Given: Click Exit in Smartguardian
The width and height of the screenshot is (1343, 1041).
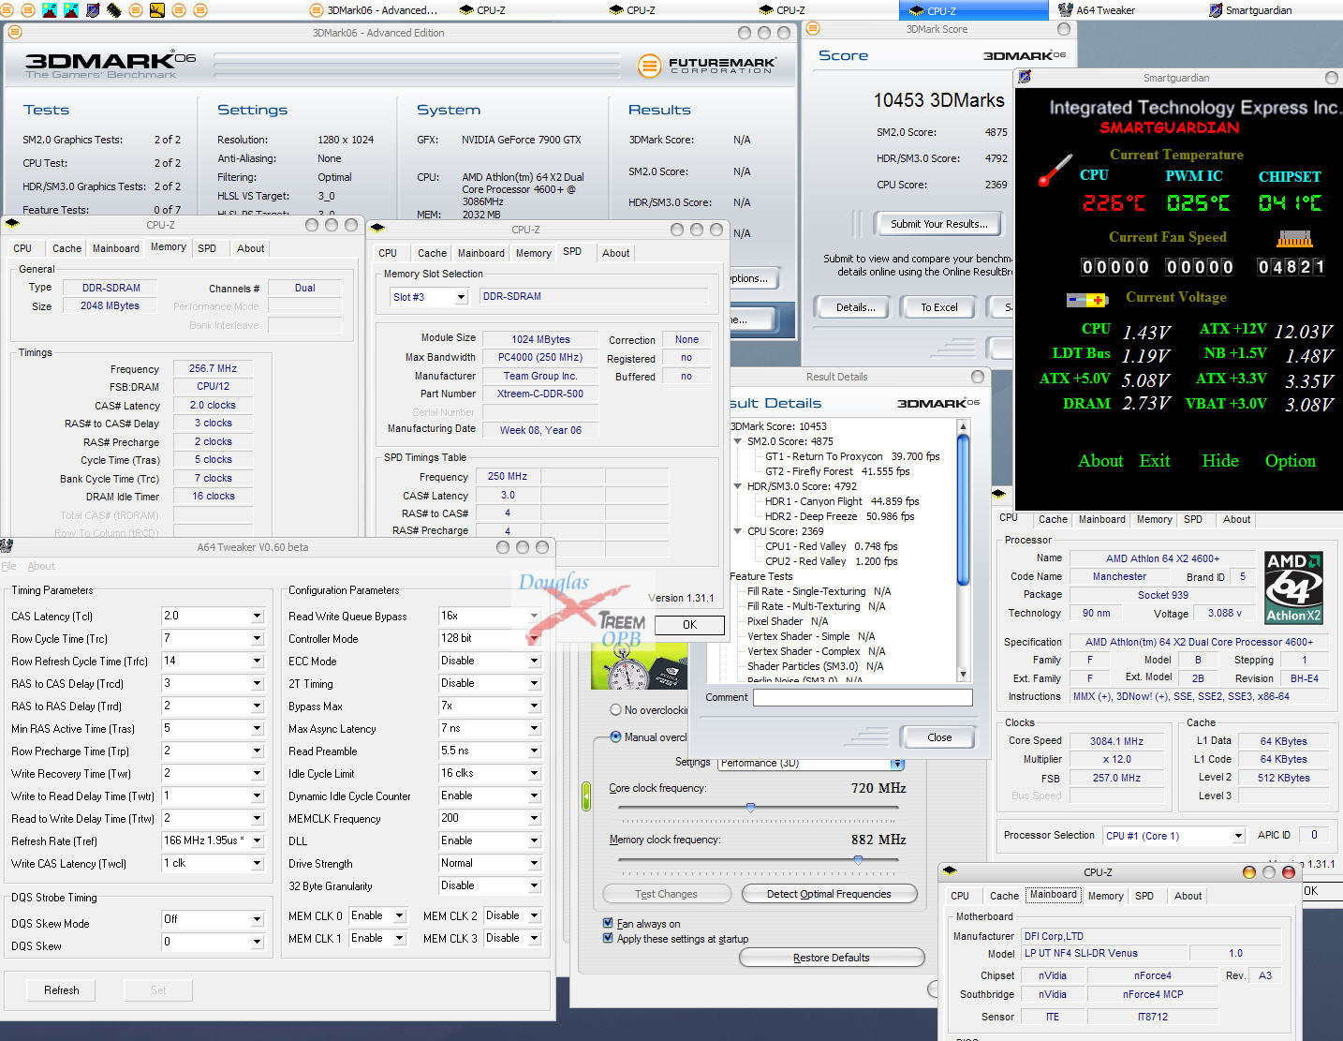Looking at the screenshot, I should click(x=1154, y=460).
